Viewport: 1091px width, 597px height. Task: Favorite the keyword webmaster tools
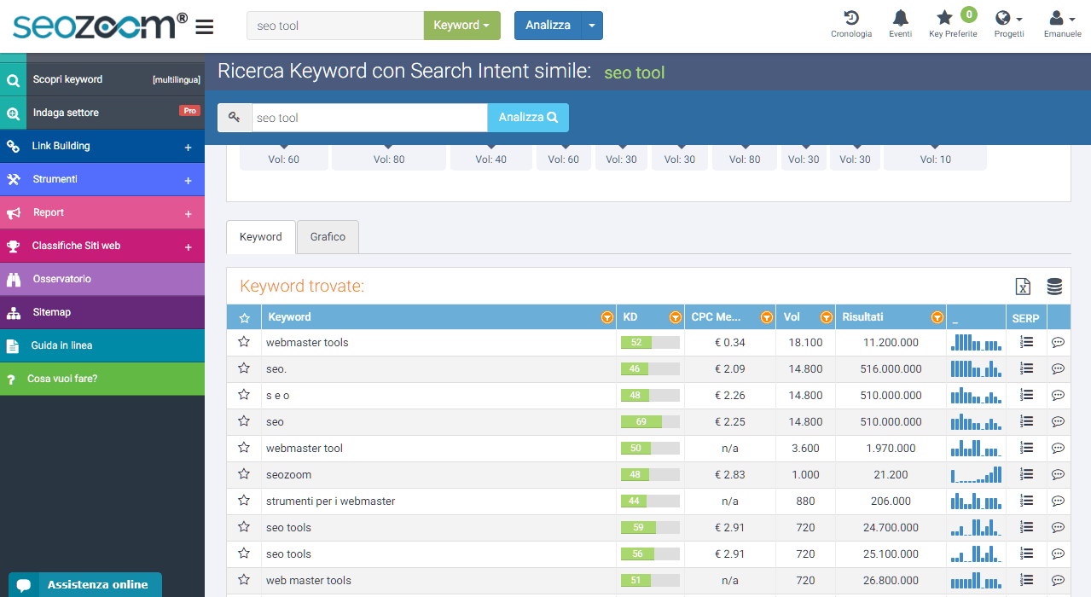pyautogui.click(x=244, y=342)
